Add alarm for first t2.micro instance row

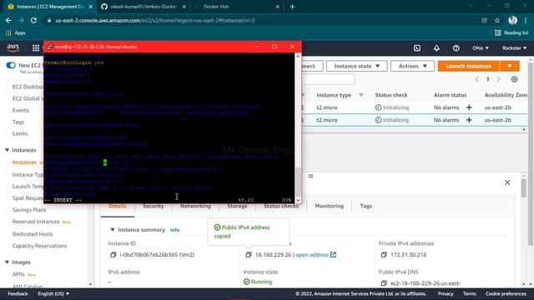[469, 107]
